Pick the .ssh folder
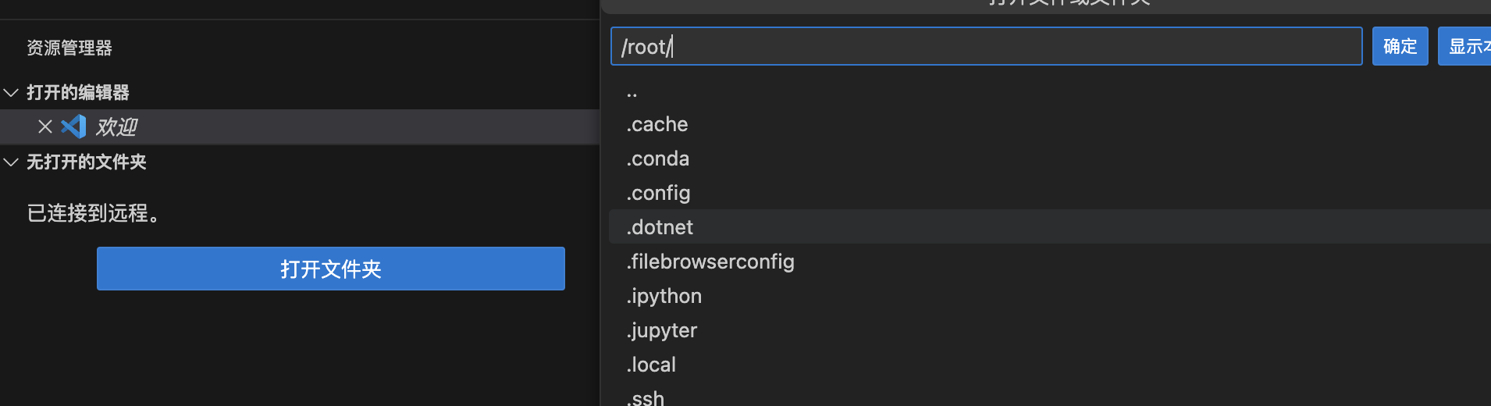 pyautogui.click(x=646, y=398)
